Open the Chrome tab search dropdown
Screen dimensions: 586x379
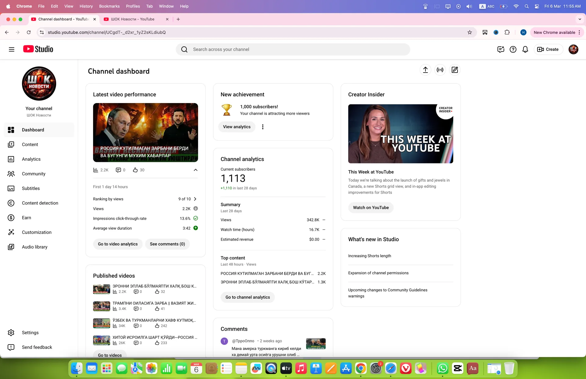[580, 19]
